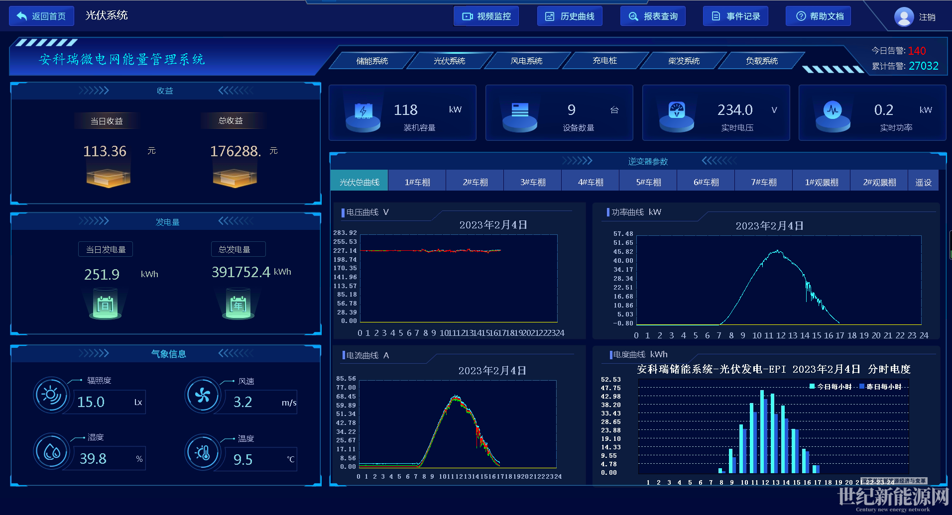
Task: Click 注销 to log out
Action: (927, 17)
